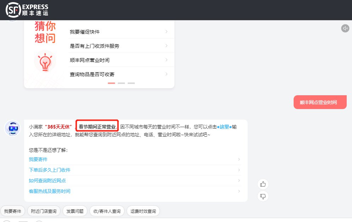
Task: Click the lightbulb icon under 猜你想问
Action: 45,62
